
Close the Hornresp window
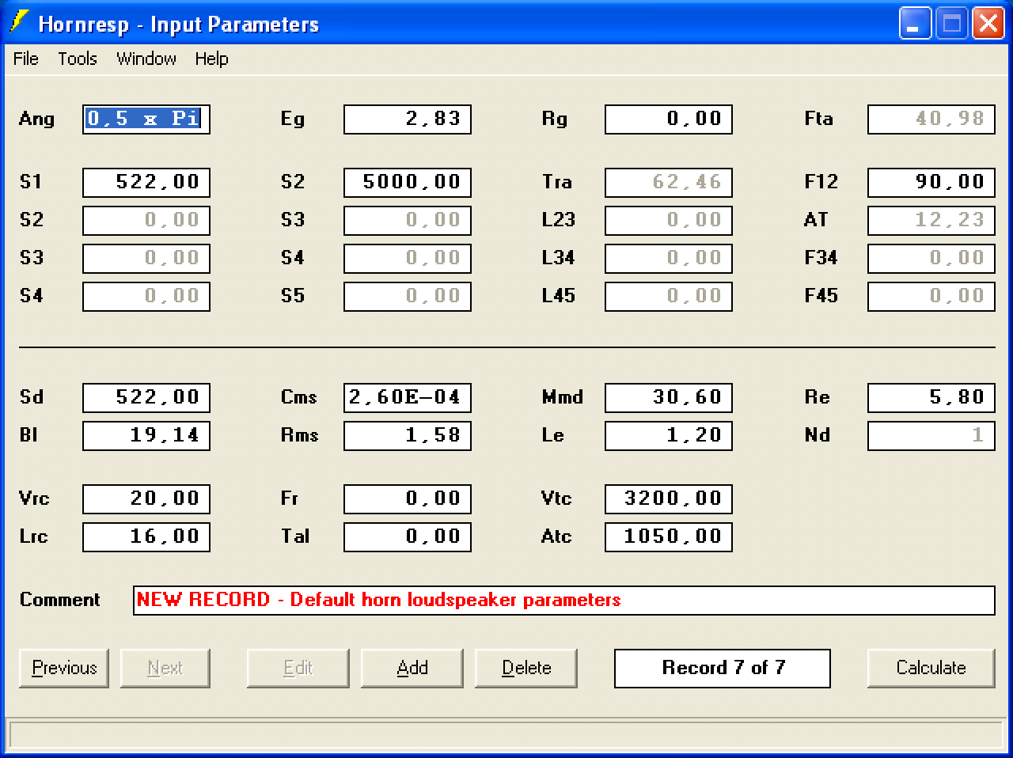tap(988, 23)
